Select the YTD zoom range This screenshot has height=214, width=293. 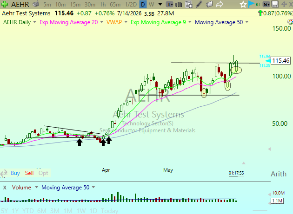[x=28, y=211]
